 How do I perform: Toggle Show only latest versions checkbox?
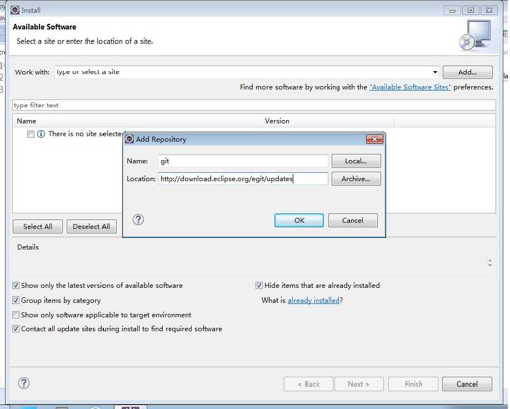click(x=16, y=286)
